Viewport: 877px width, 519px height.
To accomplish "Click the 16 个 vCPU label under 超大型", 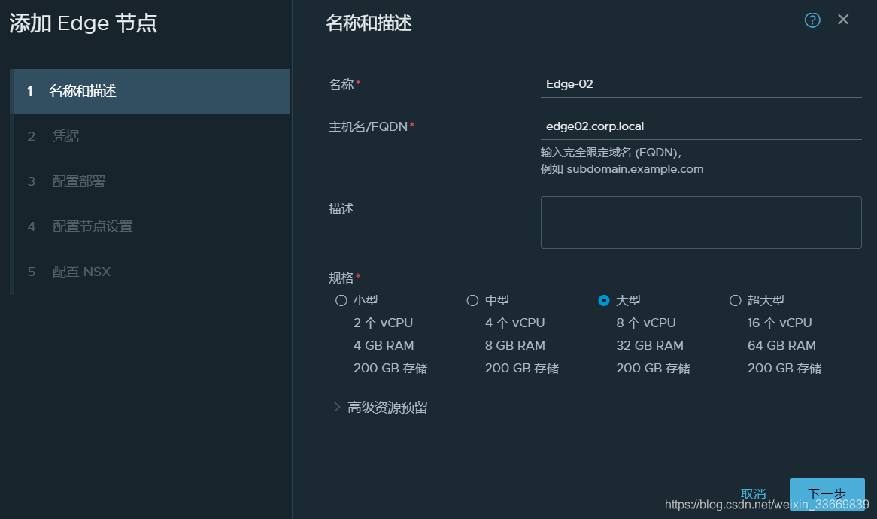I will pyautogui.click(x=780, y=323).
